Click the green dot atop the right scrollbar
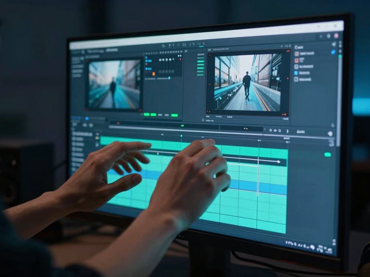The height and width of the screenshot is (277, 370). pos(340,57)
